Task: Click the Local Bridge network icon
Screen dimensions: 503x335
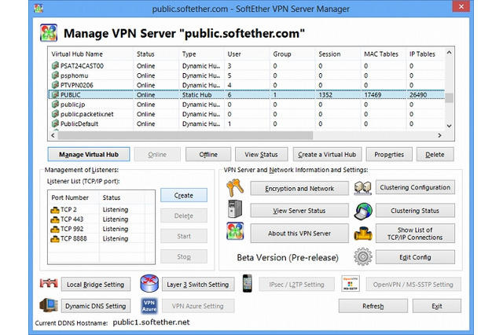Action: [x=49, y=284]
